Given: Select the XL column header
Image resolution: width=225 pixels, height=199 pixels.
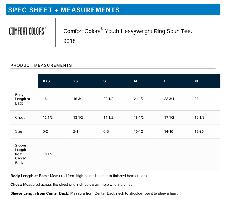Looking at the screenshot, I should (197, 81).
